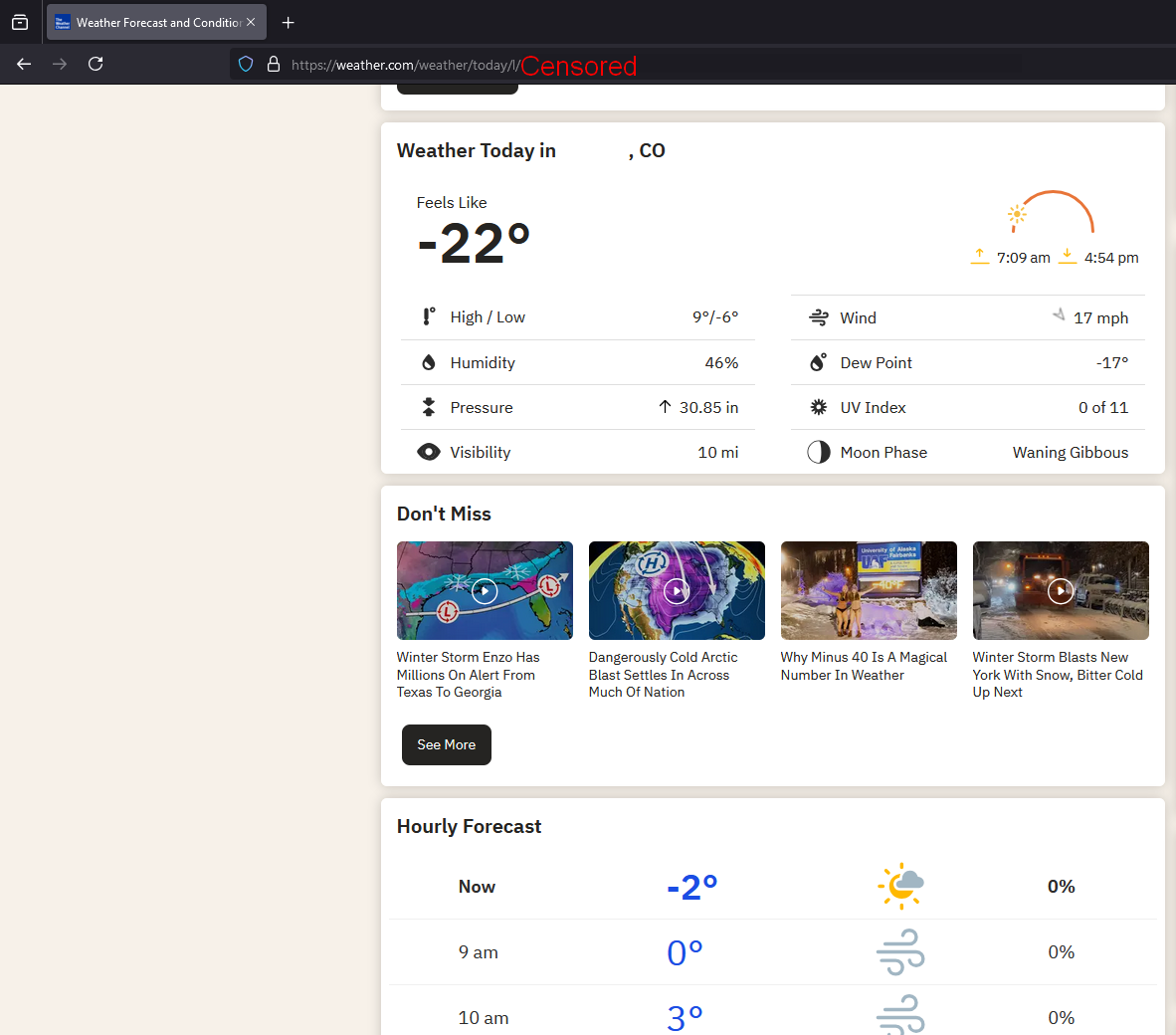Play the Winter Storm Enzo video

[485, 590]
